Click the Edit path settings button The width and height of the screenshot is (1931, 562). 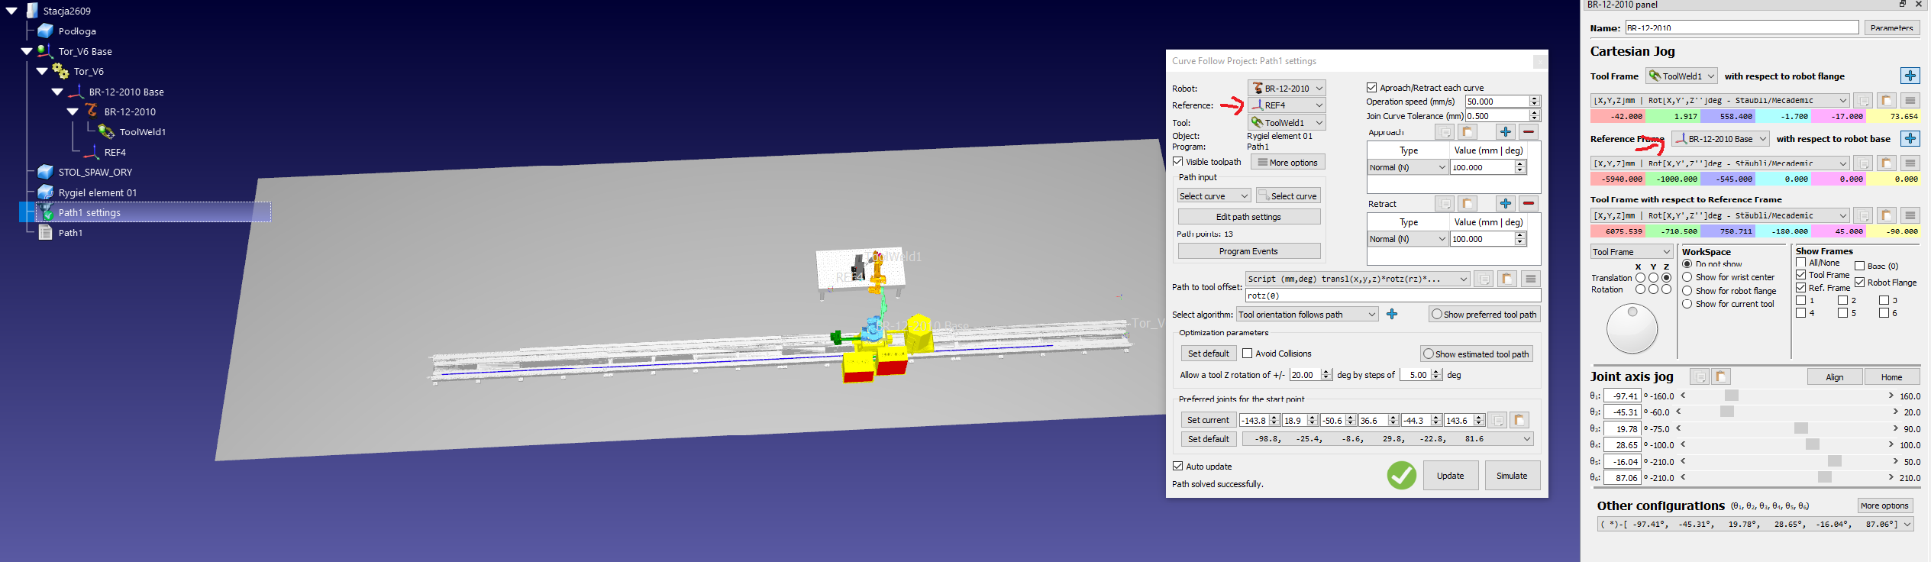1248,217
